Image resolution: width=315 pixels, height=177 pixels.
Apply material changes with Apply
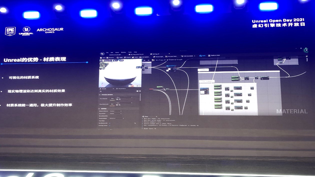(x=120, y=57)
